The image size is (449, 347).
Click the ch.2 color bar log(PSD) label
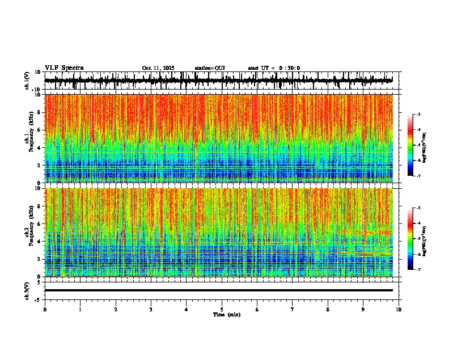(424, 241)
